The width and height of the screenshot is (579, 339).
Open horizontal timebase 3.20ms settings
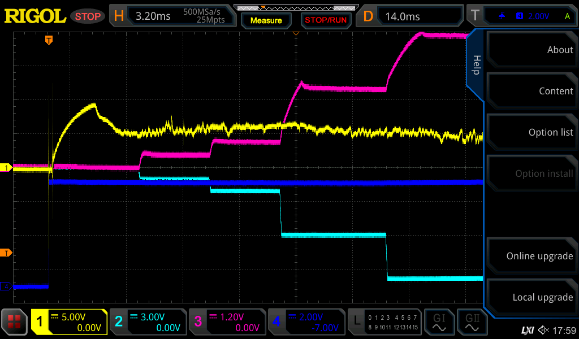point(172,16)
